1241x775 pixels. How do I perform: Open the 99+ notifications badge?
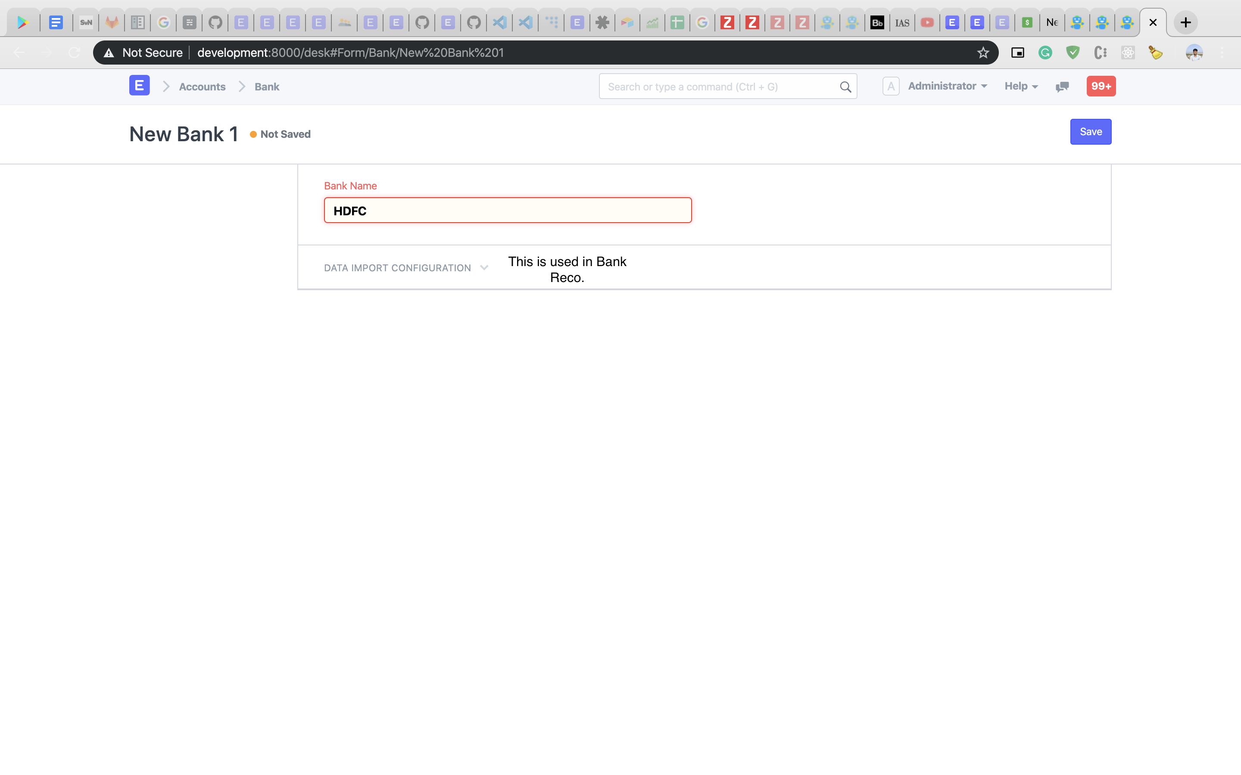pos(1101,86)
